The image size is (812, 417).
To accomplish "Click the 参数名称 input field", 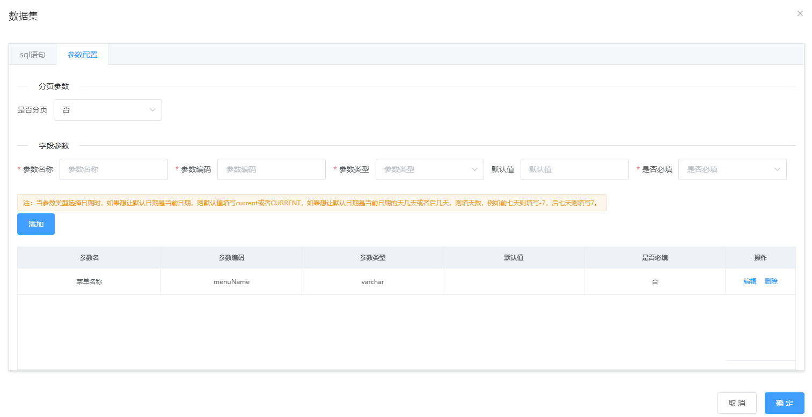I will (x=113, y=169).
